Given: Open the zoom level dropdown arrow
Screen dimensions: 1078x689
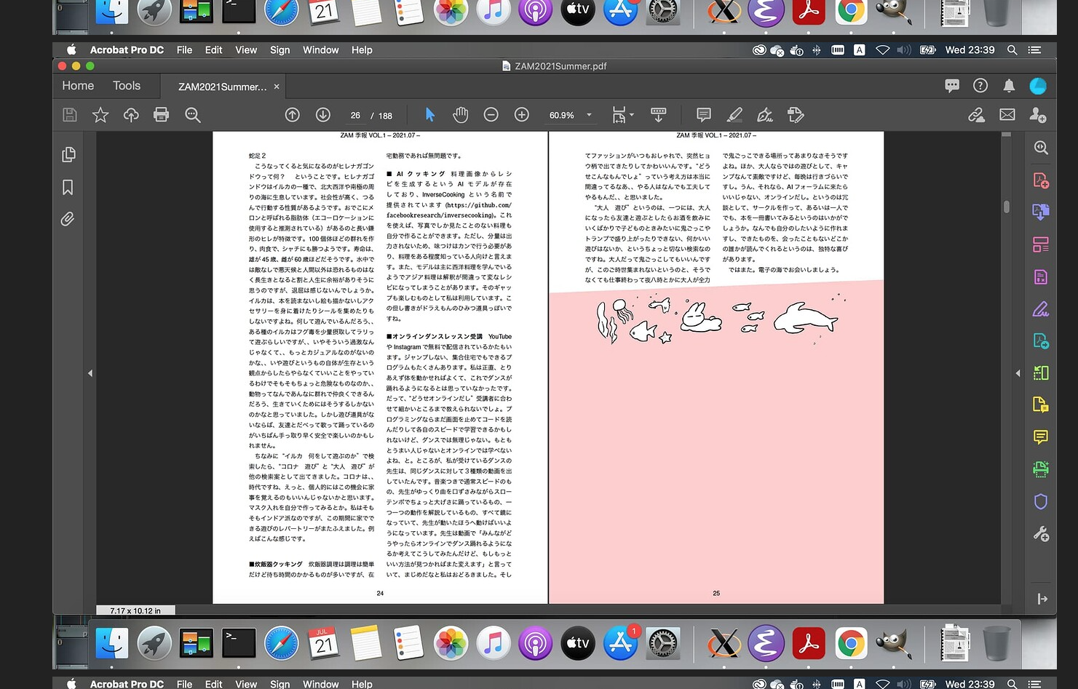Looking at the screenshot, I should coord(589,115).
